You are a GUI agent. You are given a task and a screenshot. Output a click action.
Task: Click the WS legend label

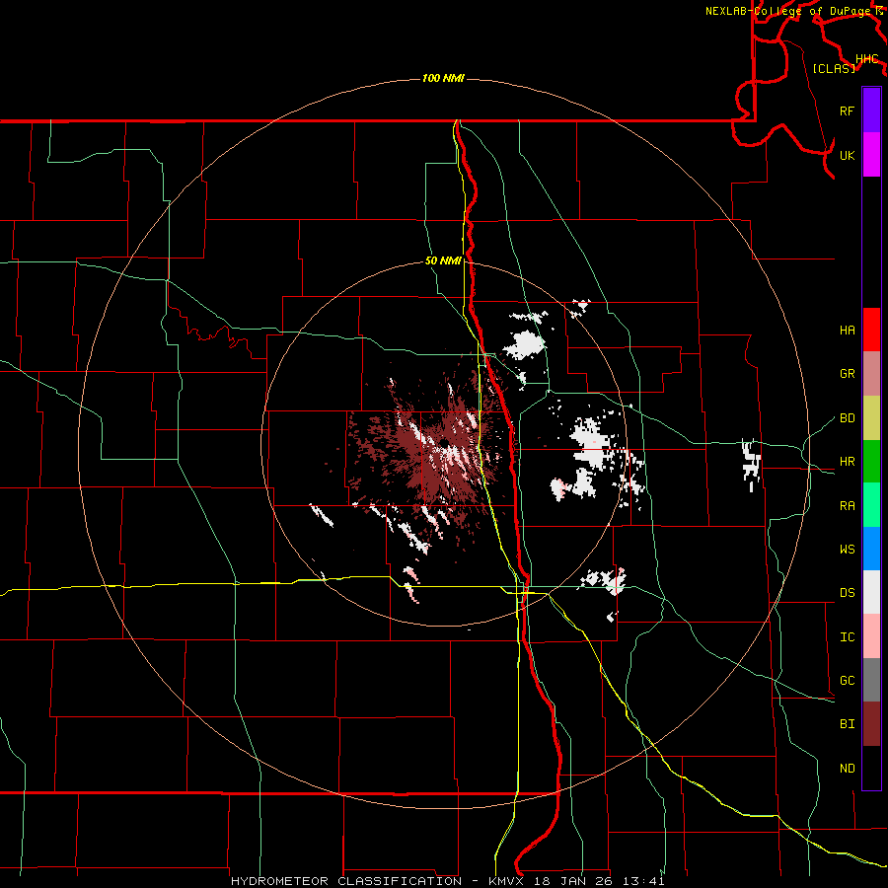pos(847,549)
